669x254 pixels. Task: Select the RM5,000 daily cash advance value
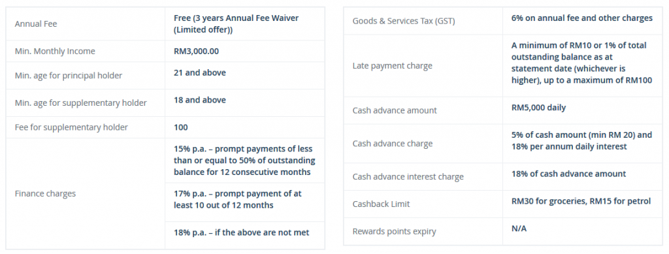coord(538,107)
